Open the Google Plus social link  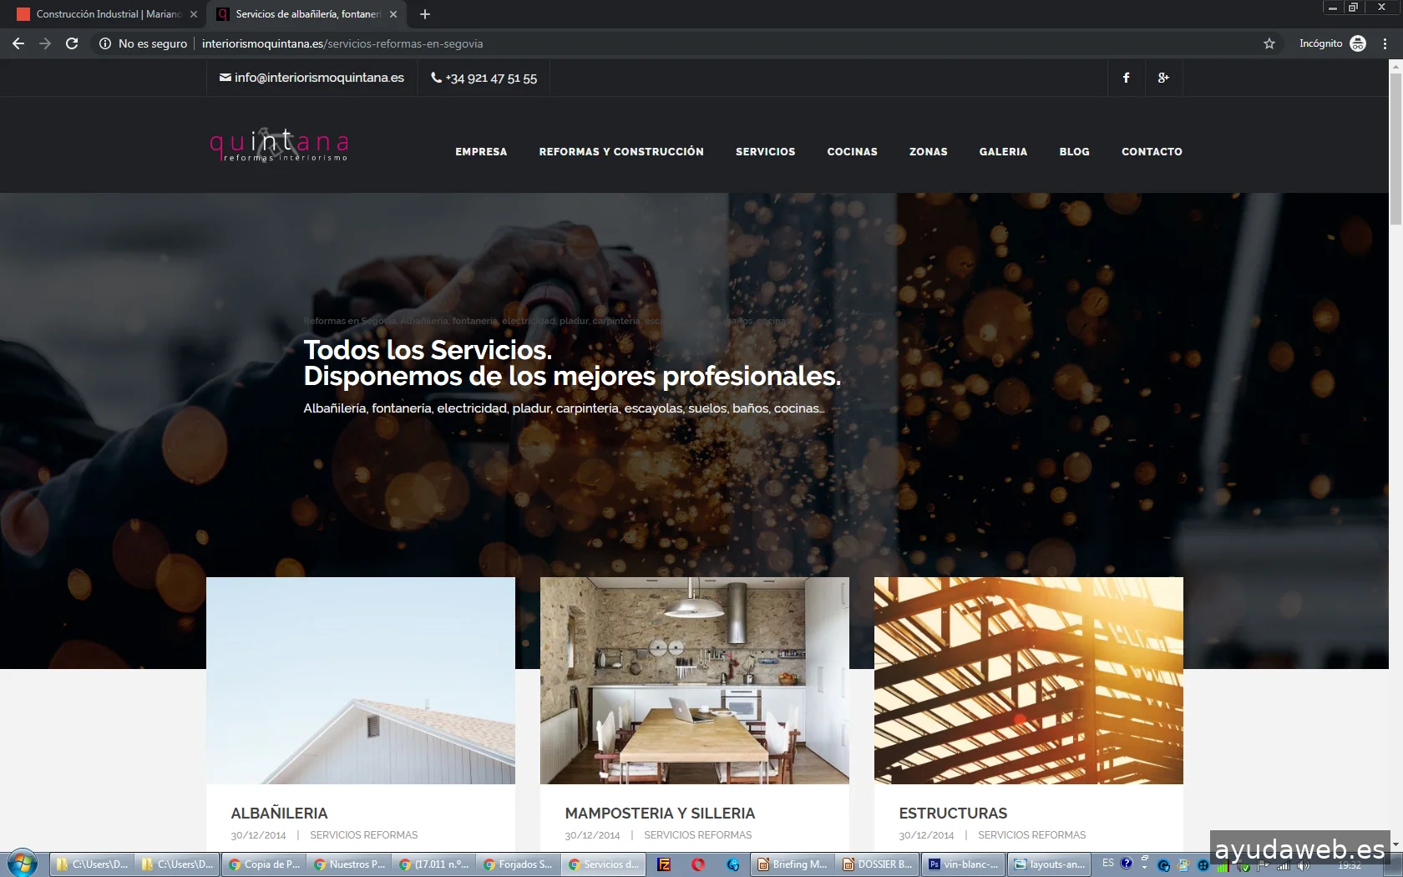(1163, 78)
